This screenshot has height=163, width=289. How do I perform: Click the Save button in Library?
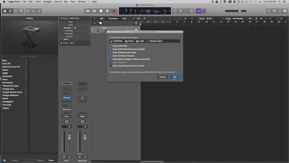click(x=51, y=160)
